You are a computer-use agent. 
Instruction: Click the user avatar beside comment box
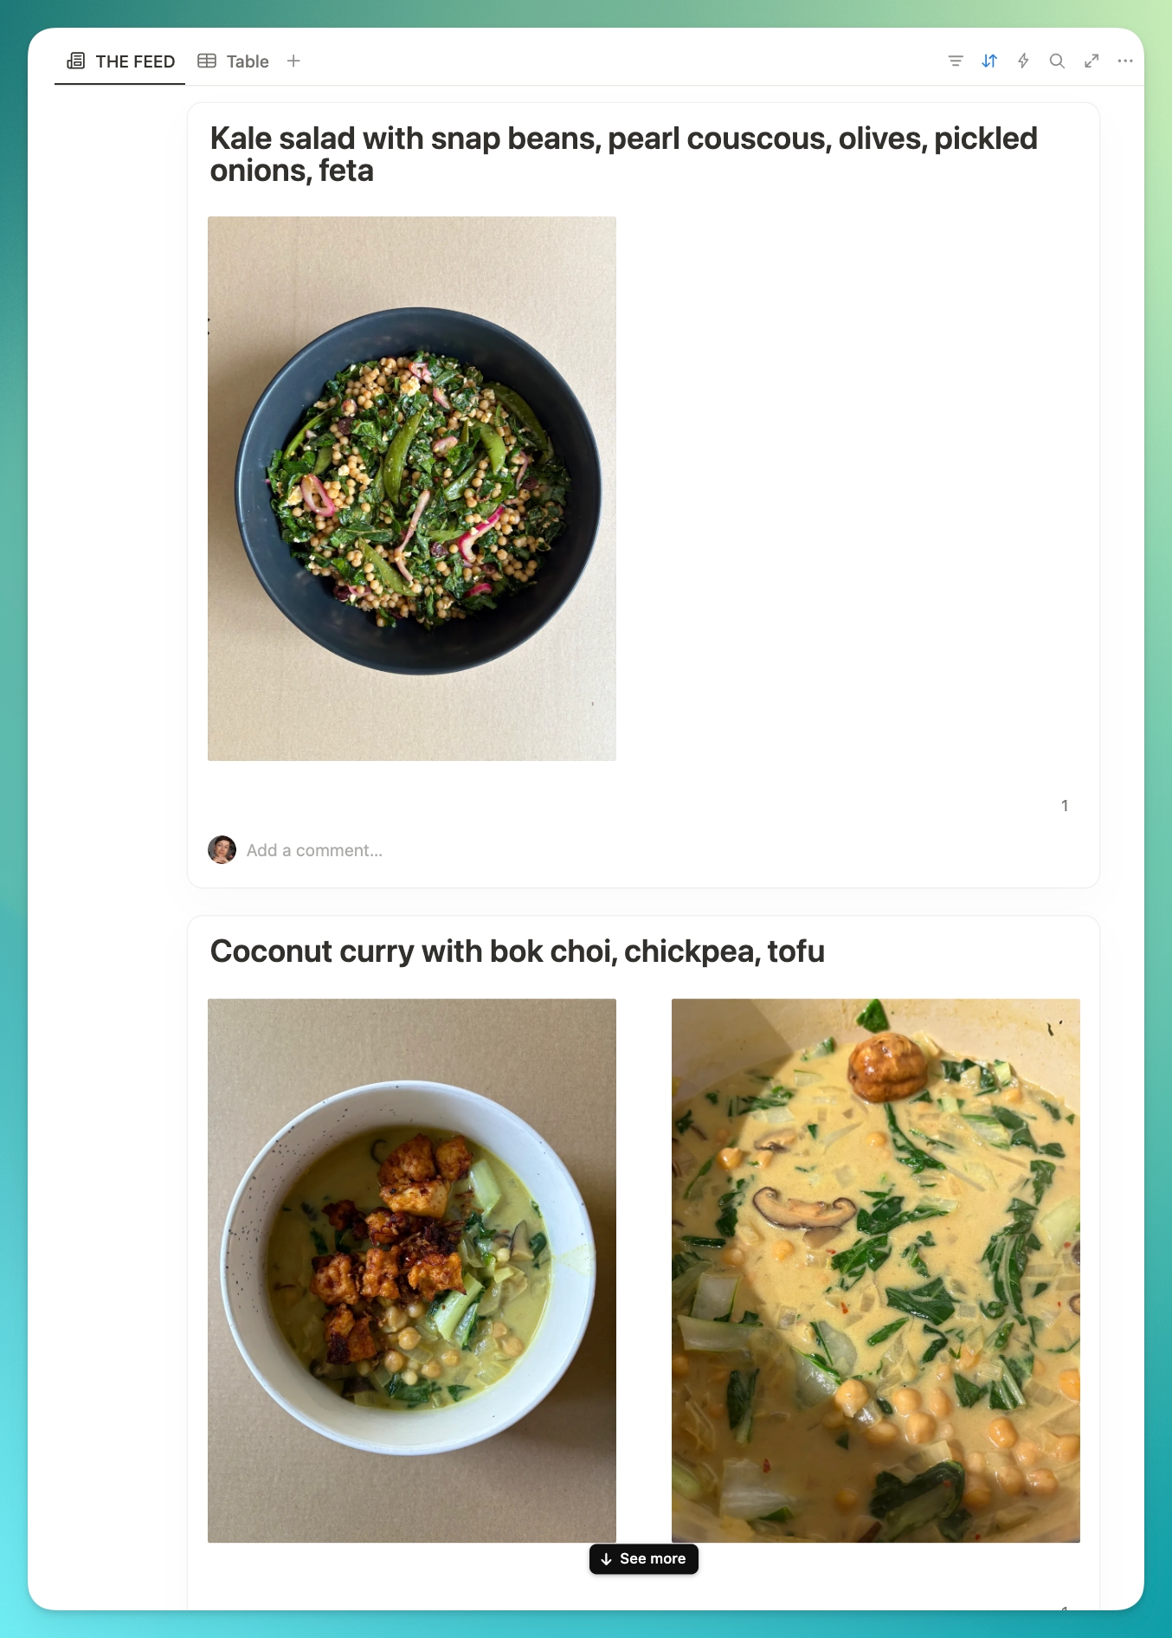pyautogui.click(x=222, y=849)
